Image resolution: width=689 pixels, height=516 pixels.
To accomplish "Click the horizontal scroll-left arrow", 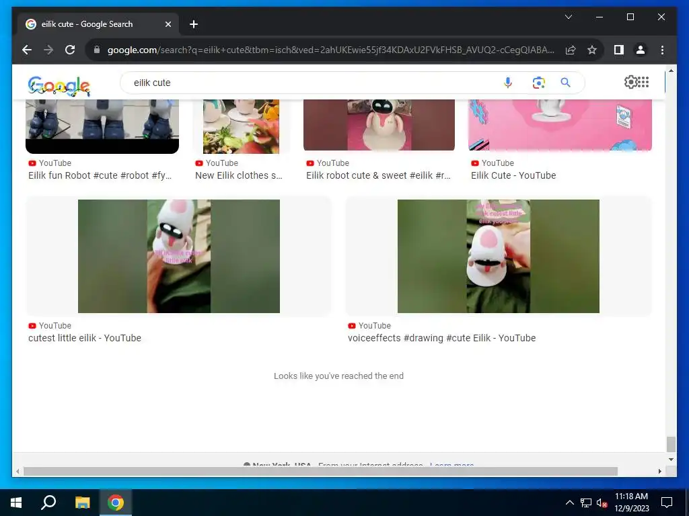I will coord(17,471).
